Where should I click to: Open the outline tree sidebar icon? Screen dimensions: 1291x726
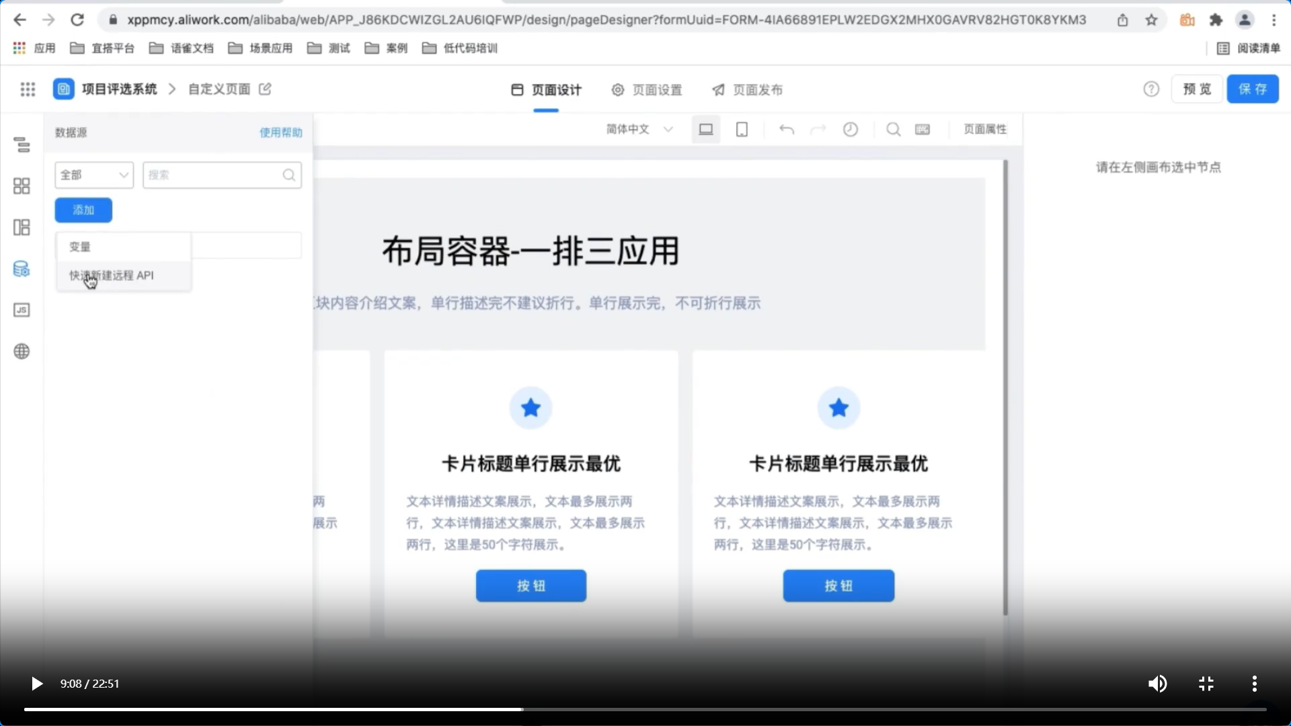22,145
